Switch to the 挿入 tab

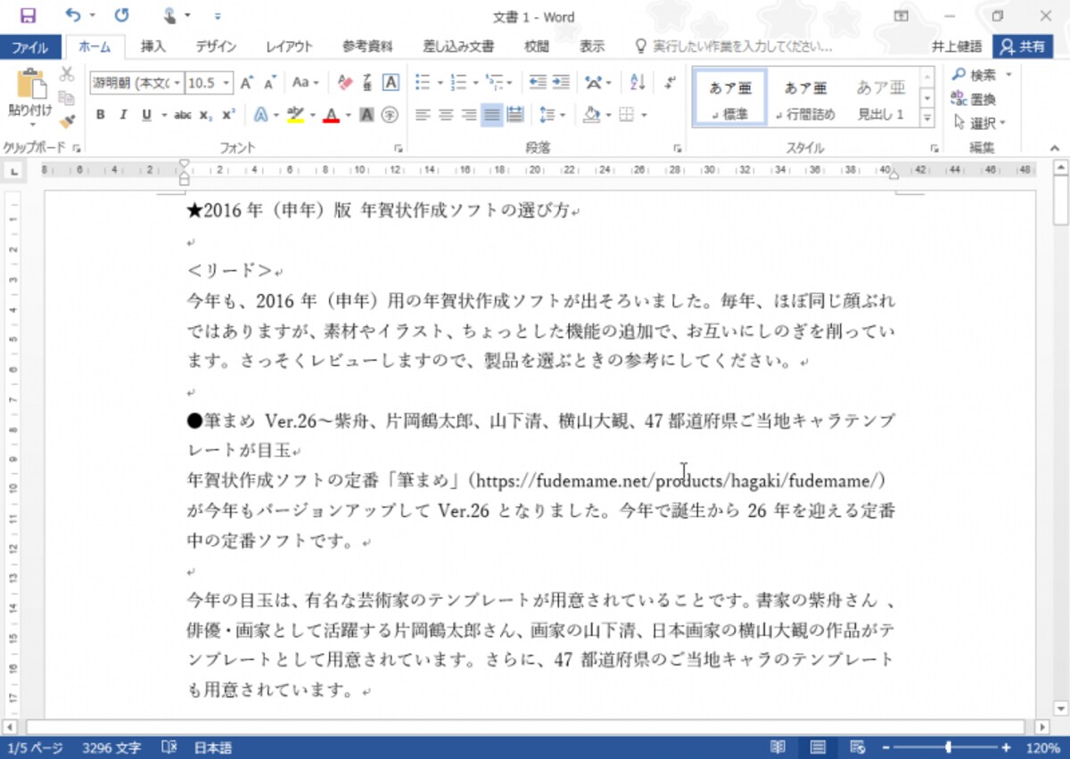153,47
